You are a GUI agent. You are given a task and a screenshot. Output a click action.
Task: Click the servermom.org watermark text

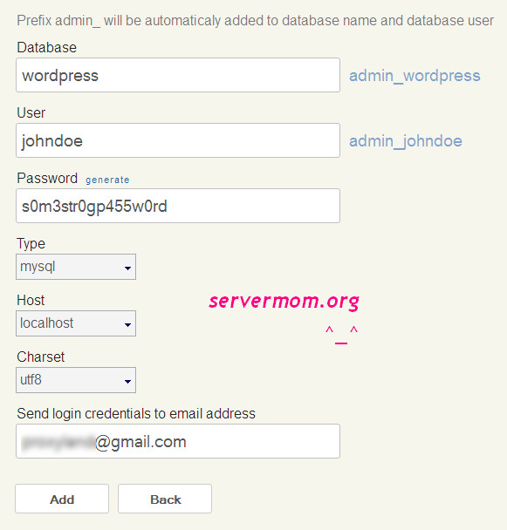tap(284, 302)
